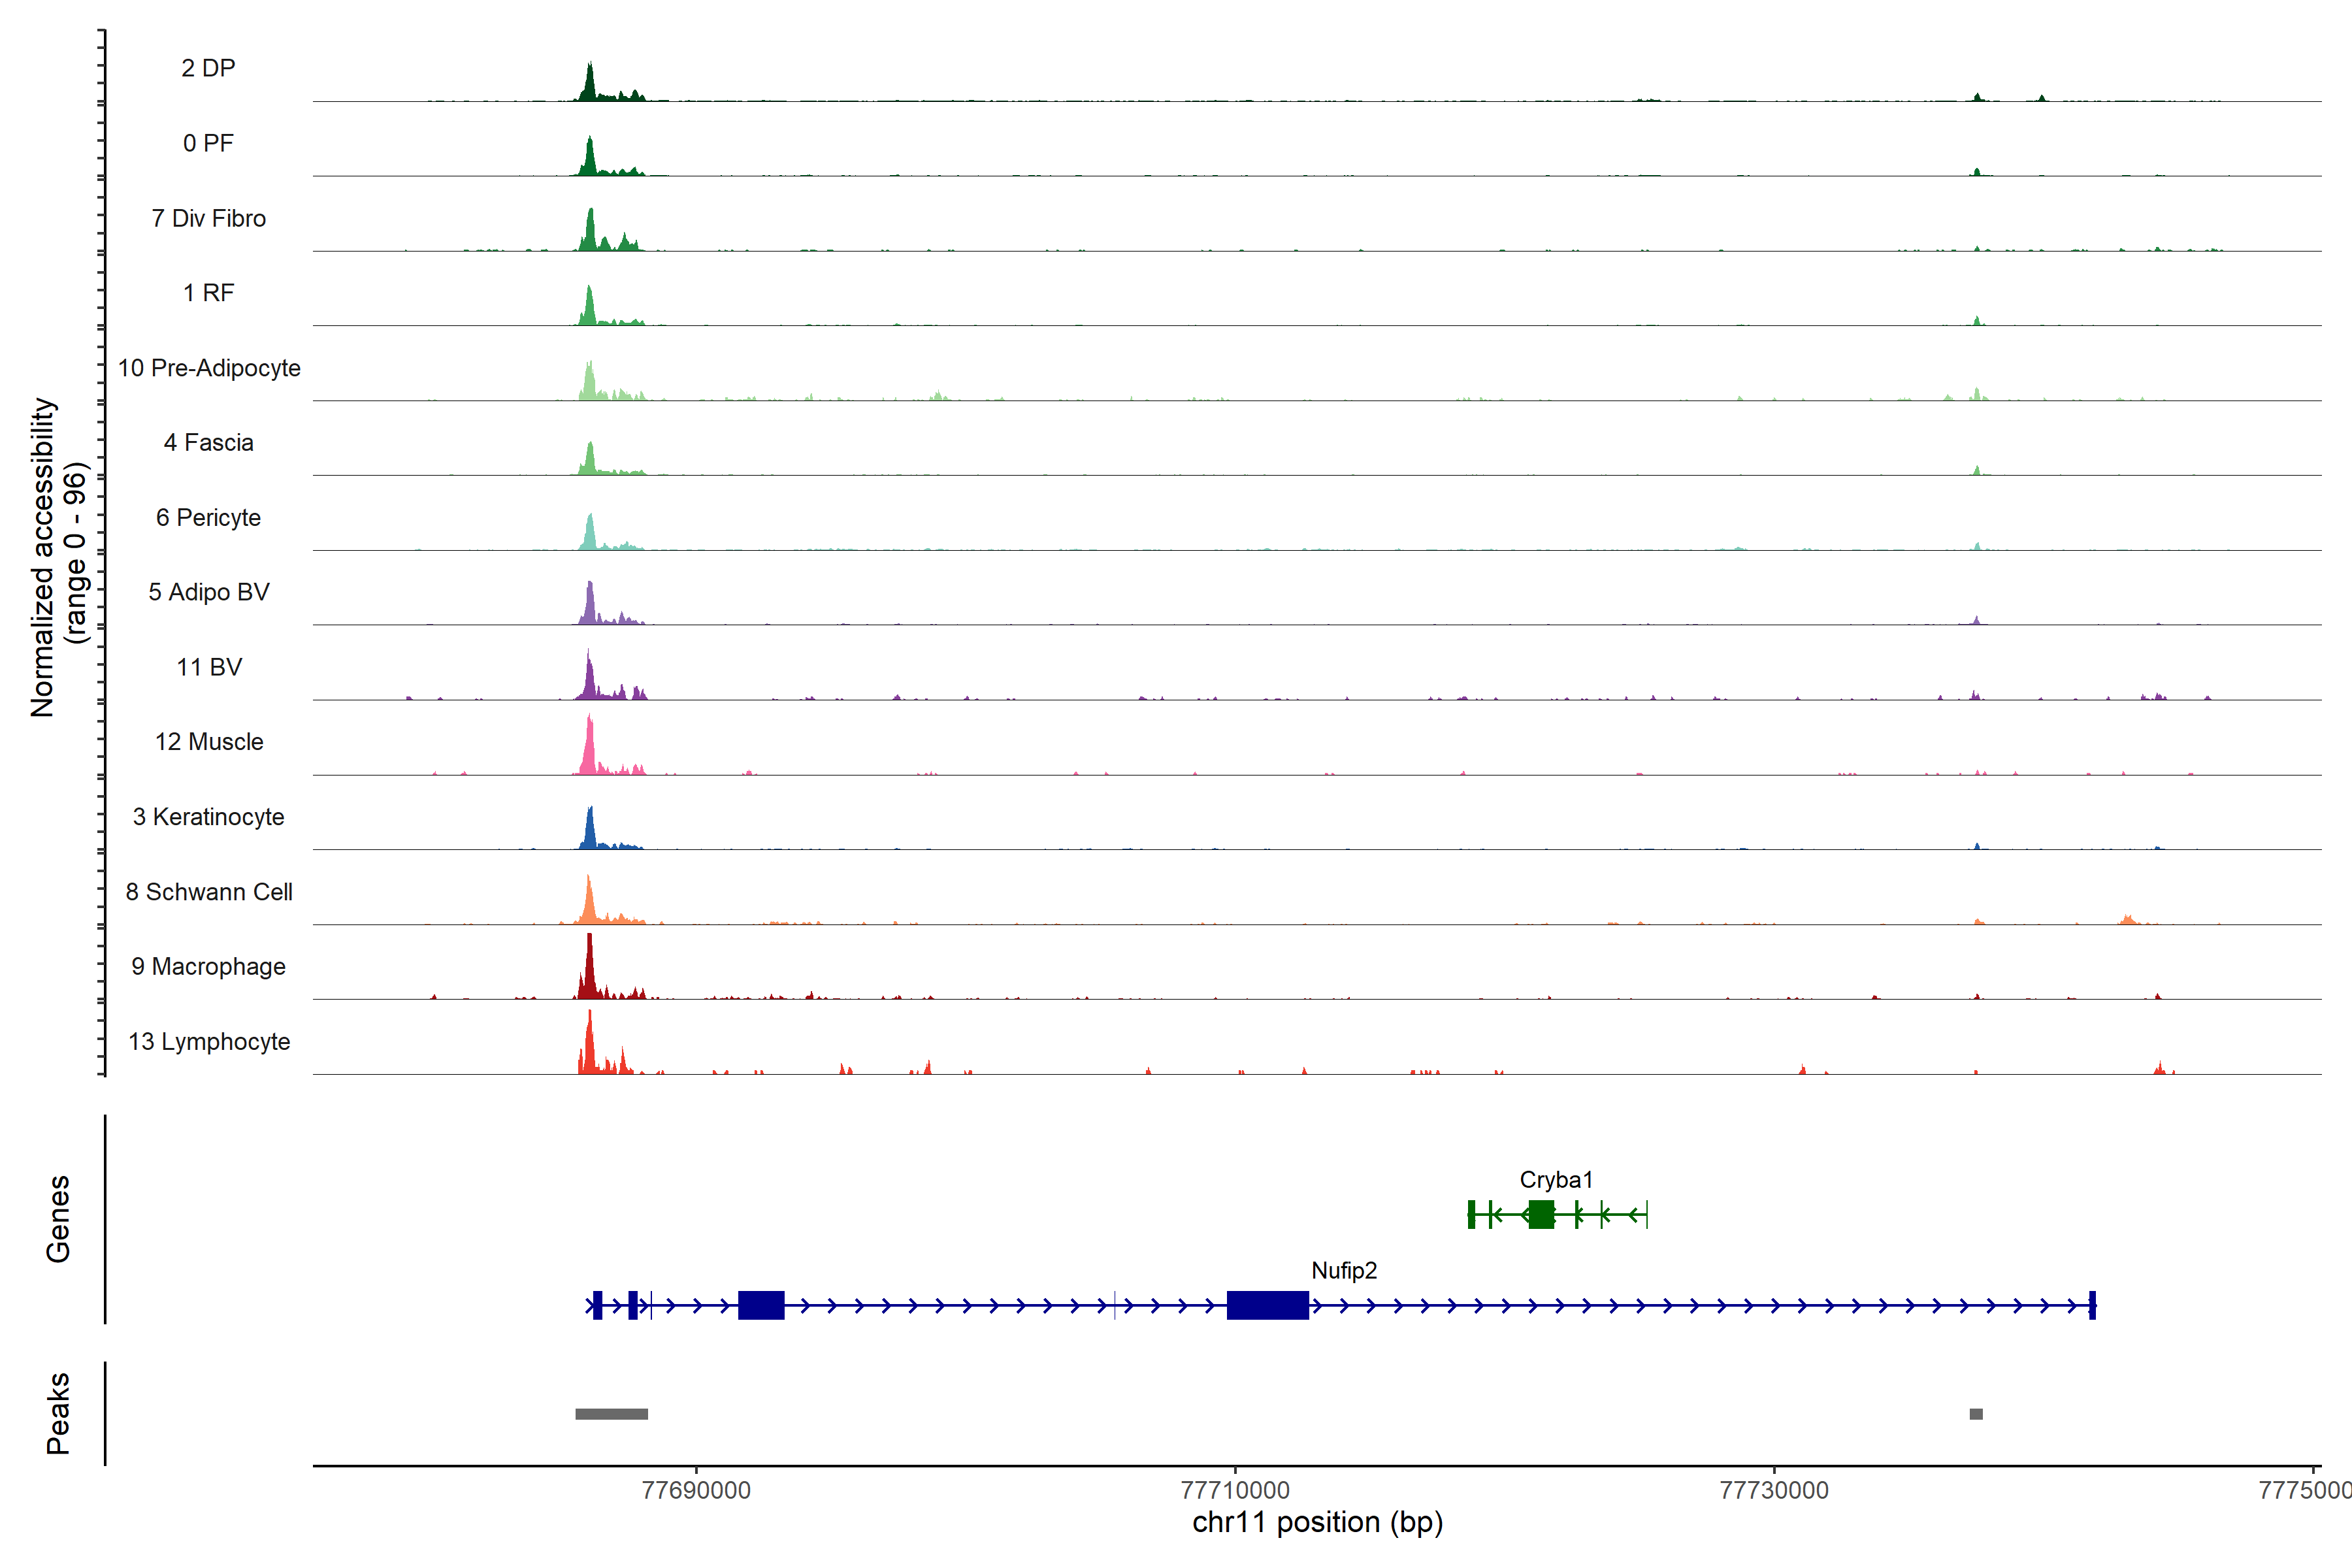Viewport: 2352px width, 1568px height.
Task: Select the Nufip2 gene label
Action: (1344, 1270)
